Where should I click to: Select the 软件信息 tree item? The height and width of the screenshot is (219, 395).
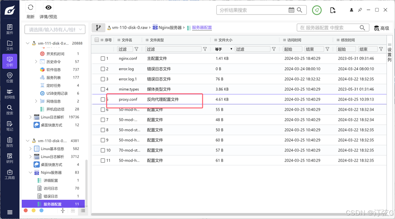coord(53,70)
